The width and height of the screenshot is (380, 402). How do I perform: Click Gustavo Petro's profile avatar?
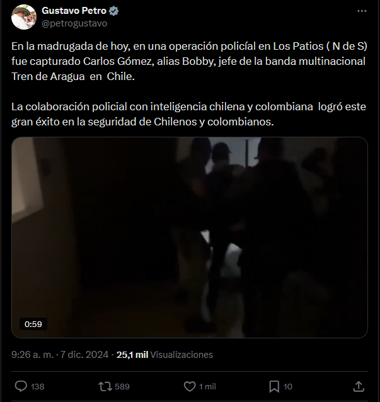[x=24, y=17]
